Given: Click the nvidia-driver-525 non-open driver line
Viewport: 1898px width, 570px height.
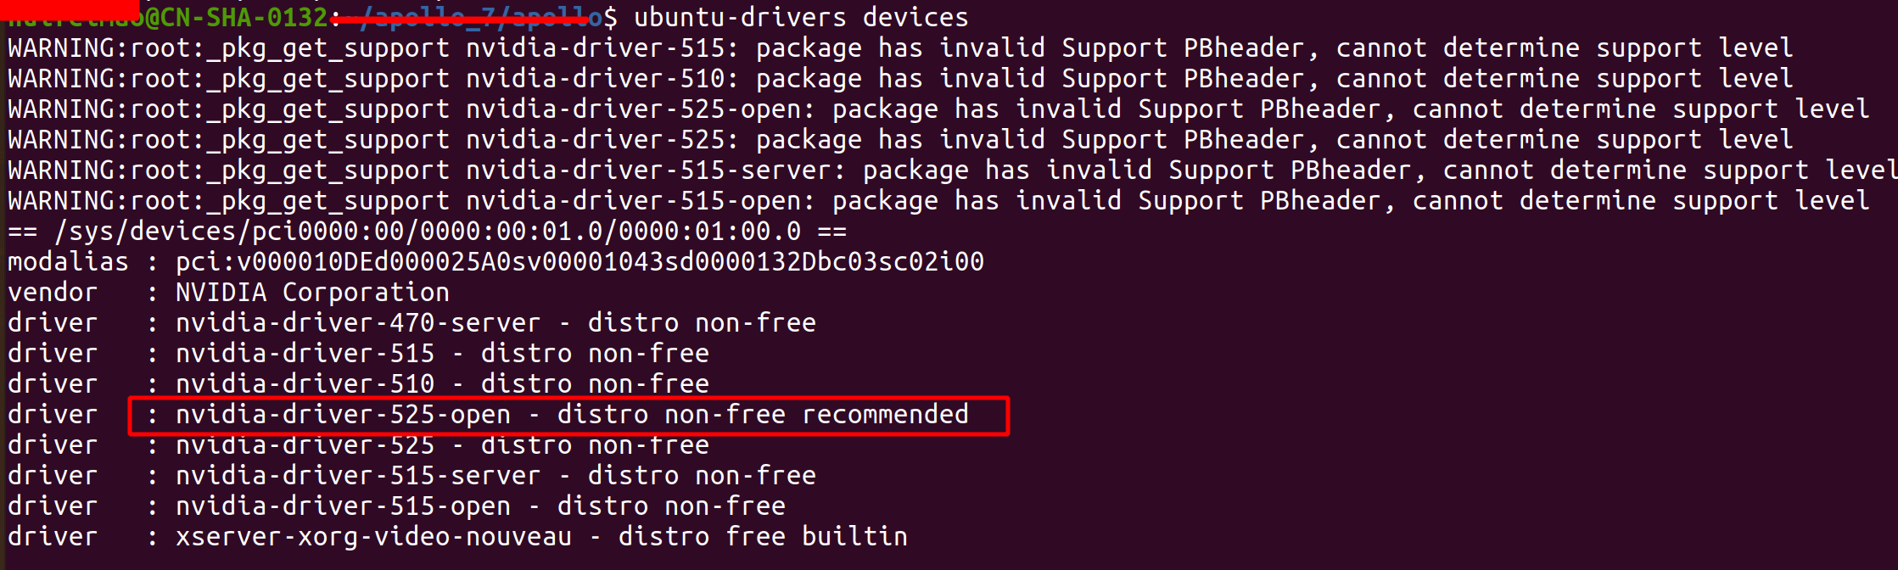Looking at the screenshot, I should click(x=358, y=445).
